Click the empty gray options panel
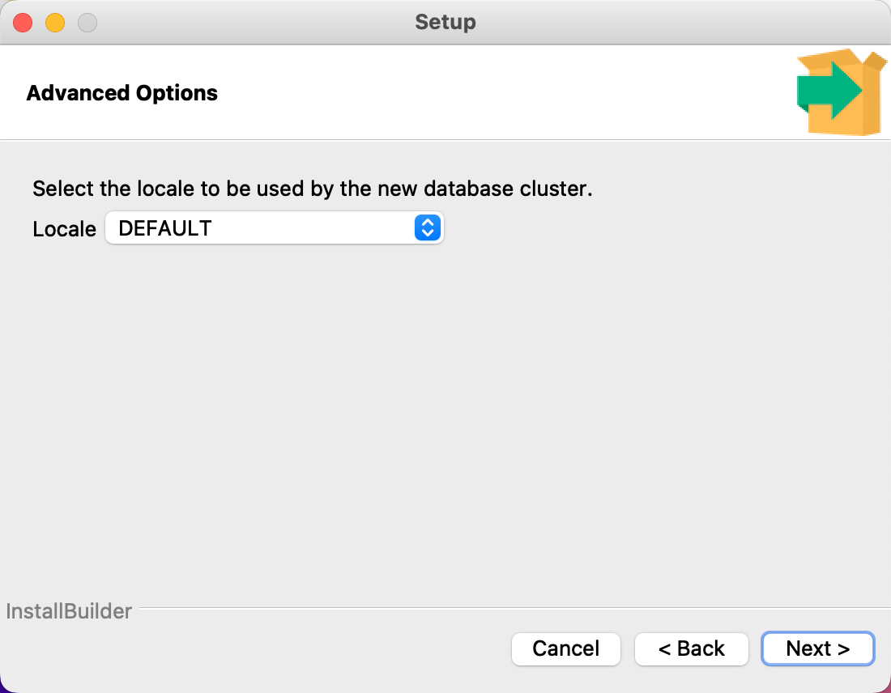The image size is (891, 693). [446, 420]
